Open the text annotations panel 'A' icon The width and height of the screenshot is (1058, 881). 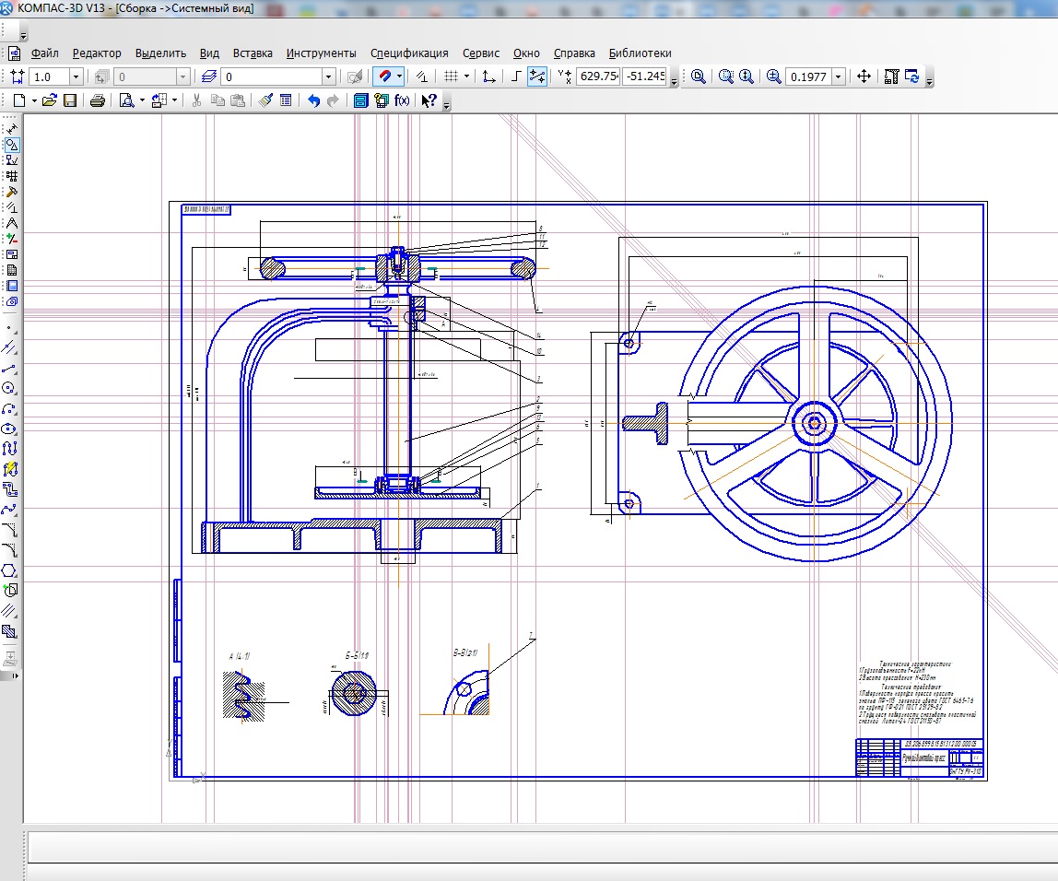tap(11, 223)
